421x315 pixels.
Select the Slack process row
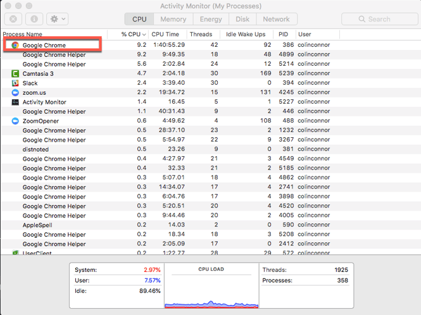point(210,83)
